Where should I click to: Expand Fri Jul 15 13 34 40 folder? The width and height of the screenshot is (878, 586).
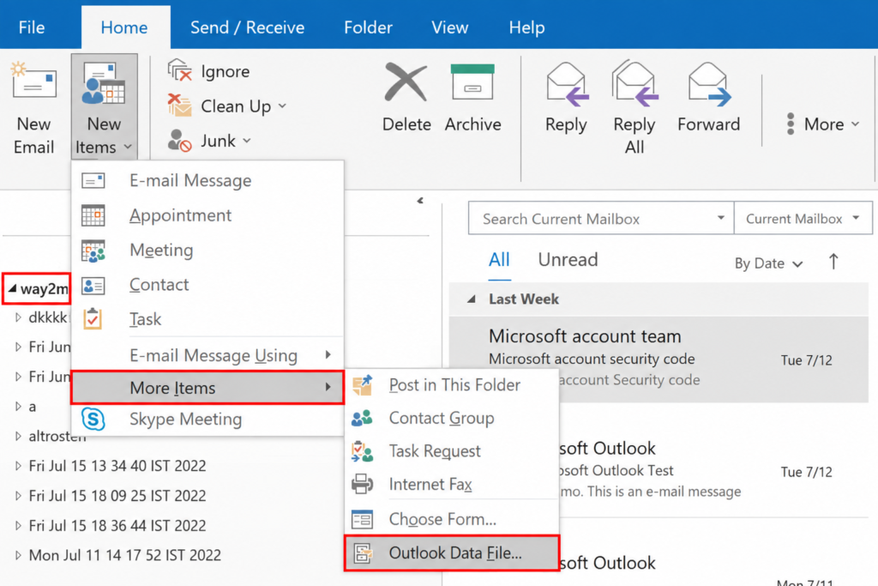[x=18, y=466]
